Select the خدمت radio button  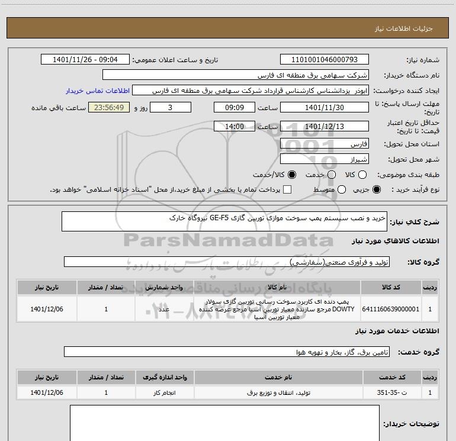pos(332,175)
